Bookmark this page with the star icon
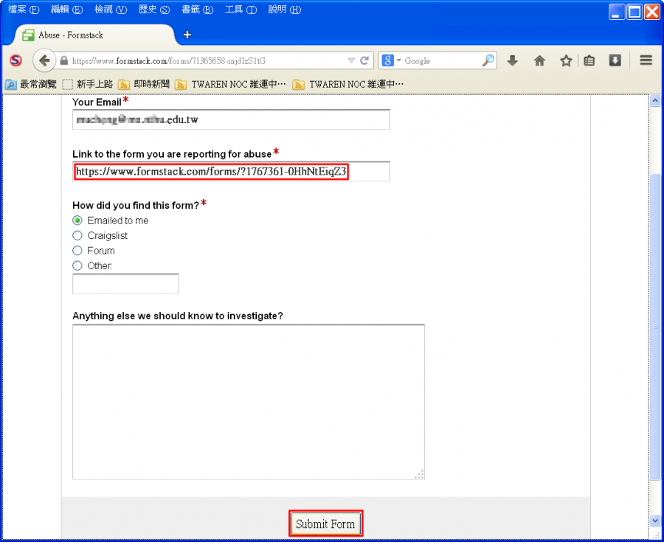The image size is (664, 542). click(566, 61)
